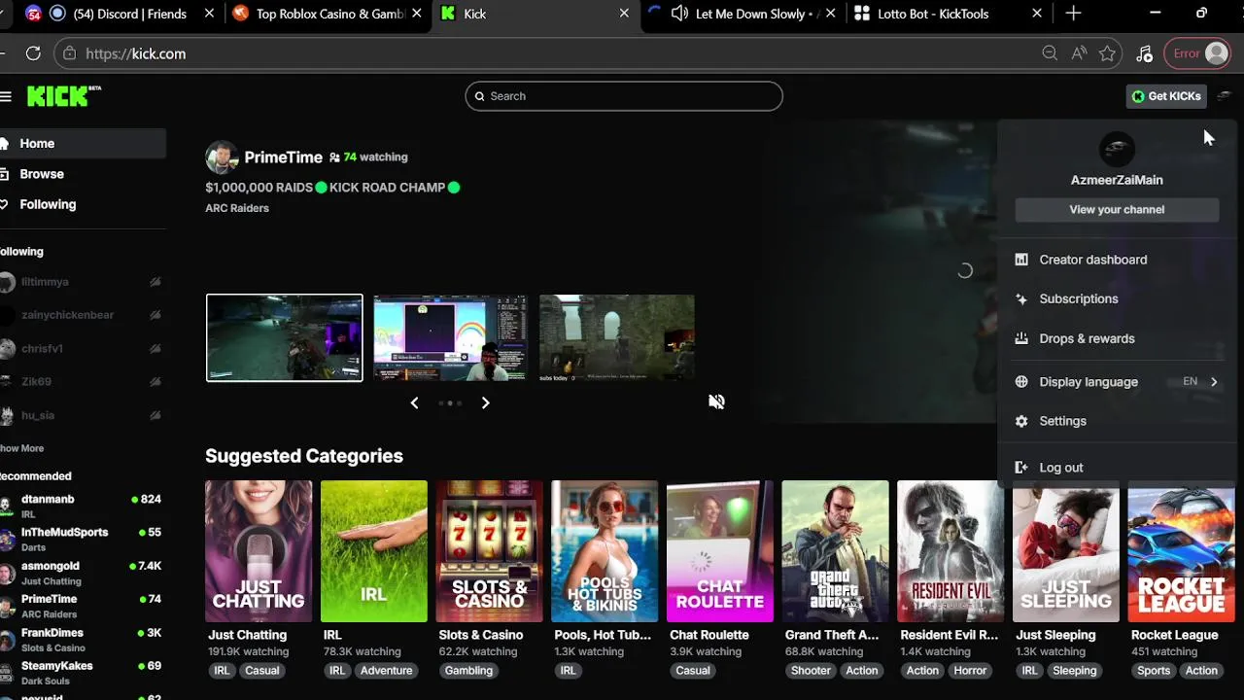Click notification-off icon next to Zik69
This screenshot has width=1244, height=700.
[x=155, y=382]
